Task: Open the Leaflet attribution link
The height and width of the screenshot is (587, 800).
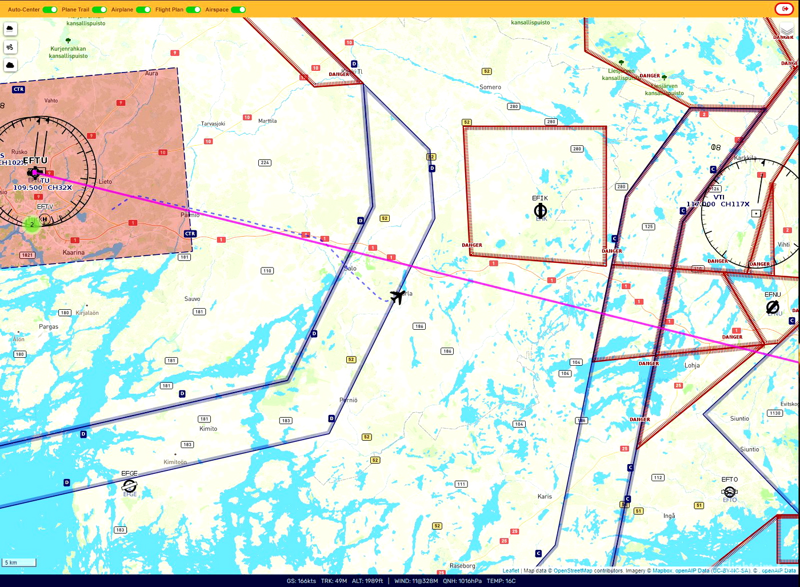Action: point(511,570)
